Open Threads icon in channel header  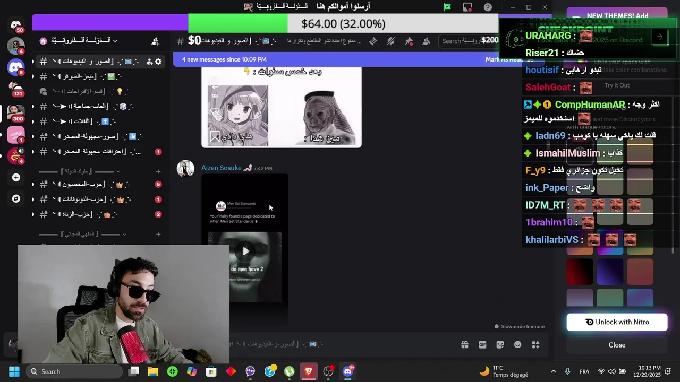coord(373,41)
